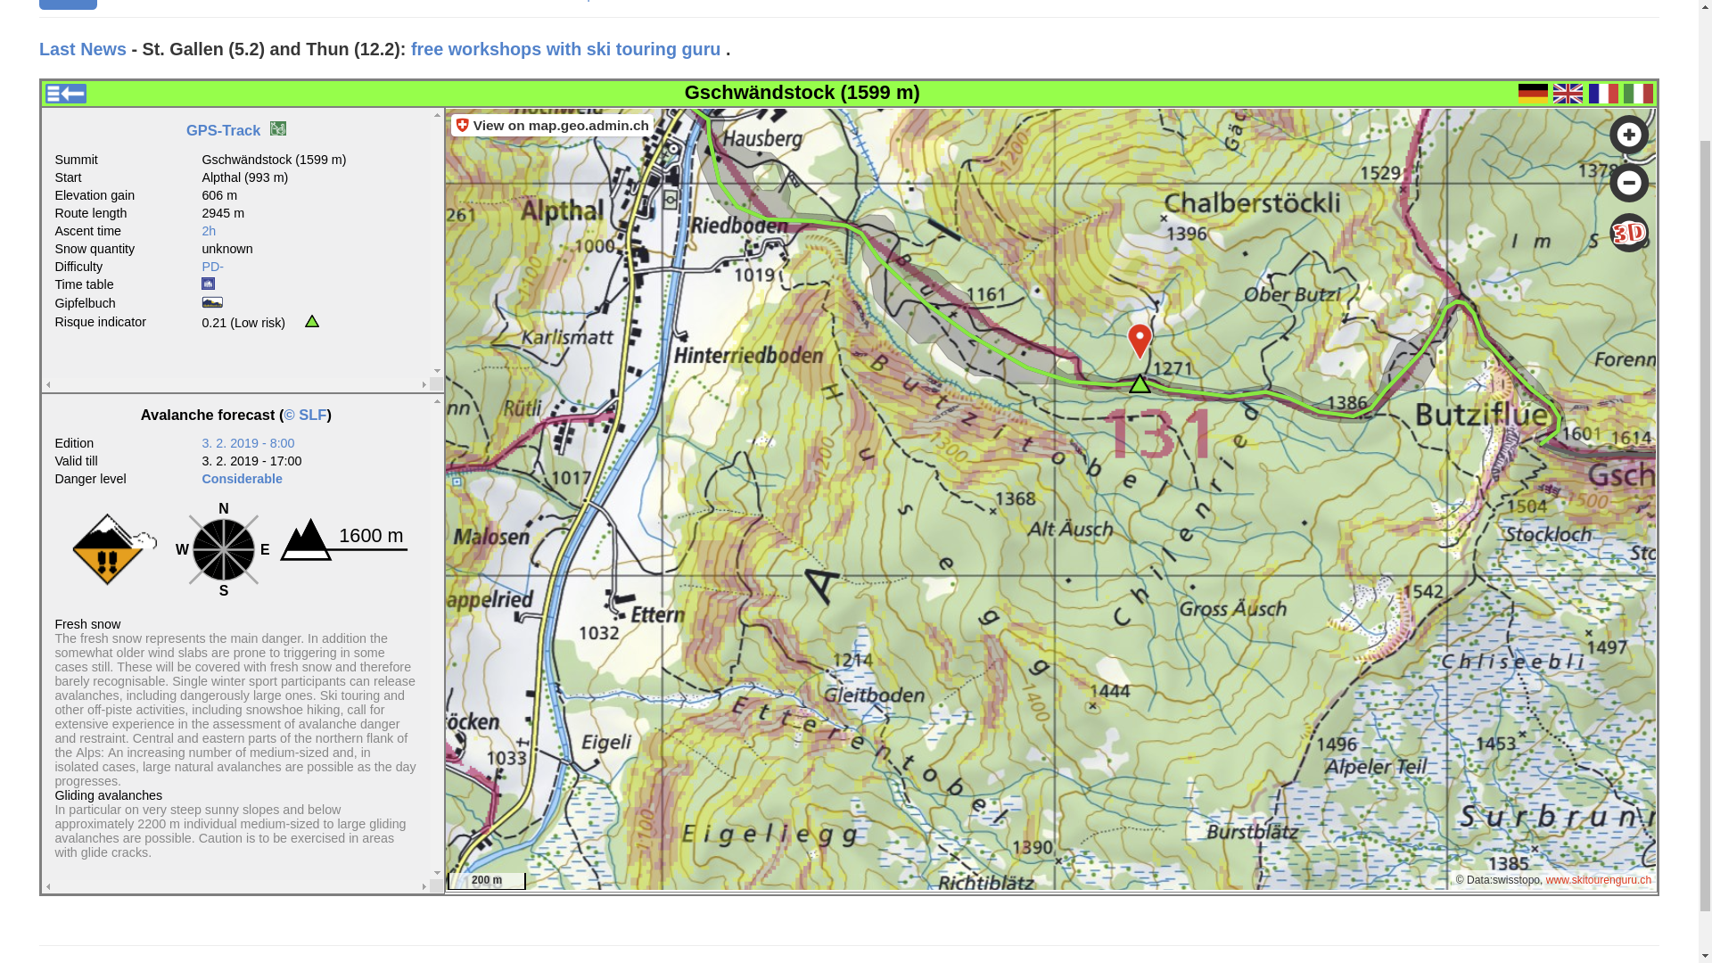
Task: Open View on map.geo.admin.ch
Action: pyautogui.click(x=552, y=126)
